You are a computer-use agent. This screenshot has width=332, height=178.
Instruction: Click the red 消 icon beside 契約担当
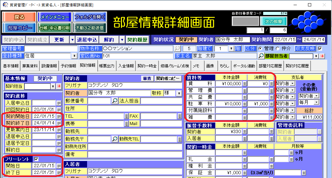[x=59, y=86]
